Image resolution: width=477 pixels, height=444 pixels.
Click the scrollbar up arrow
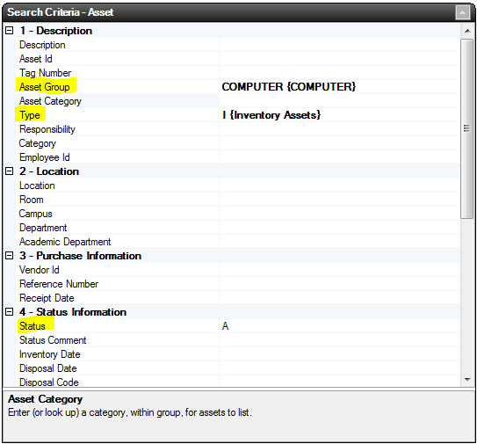[x=467, y=31]
